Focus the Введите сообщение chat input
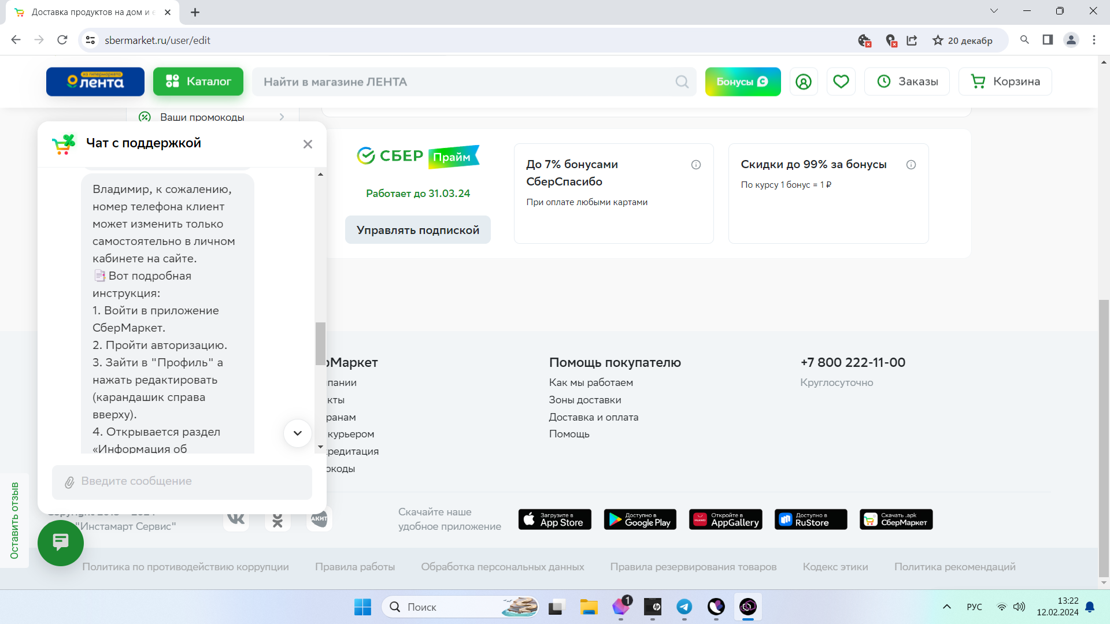Viewport: 1110px width, 624px height. tap(182, 482)
